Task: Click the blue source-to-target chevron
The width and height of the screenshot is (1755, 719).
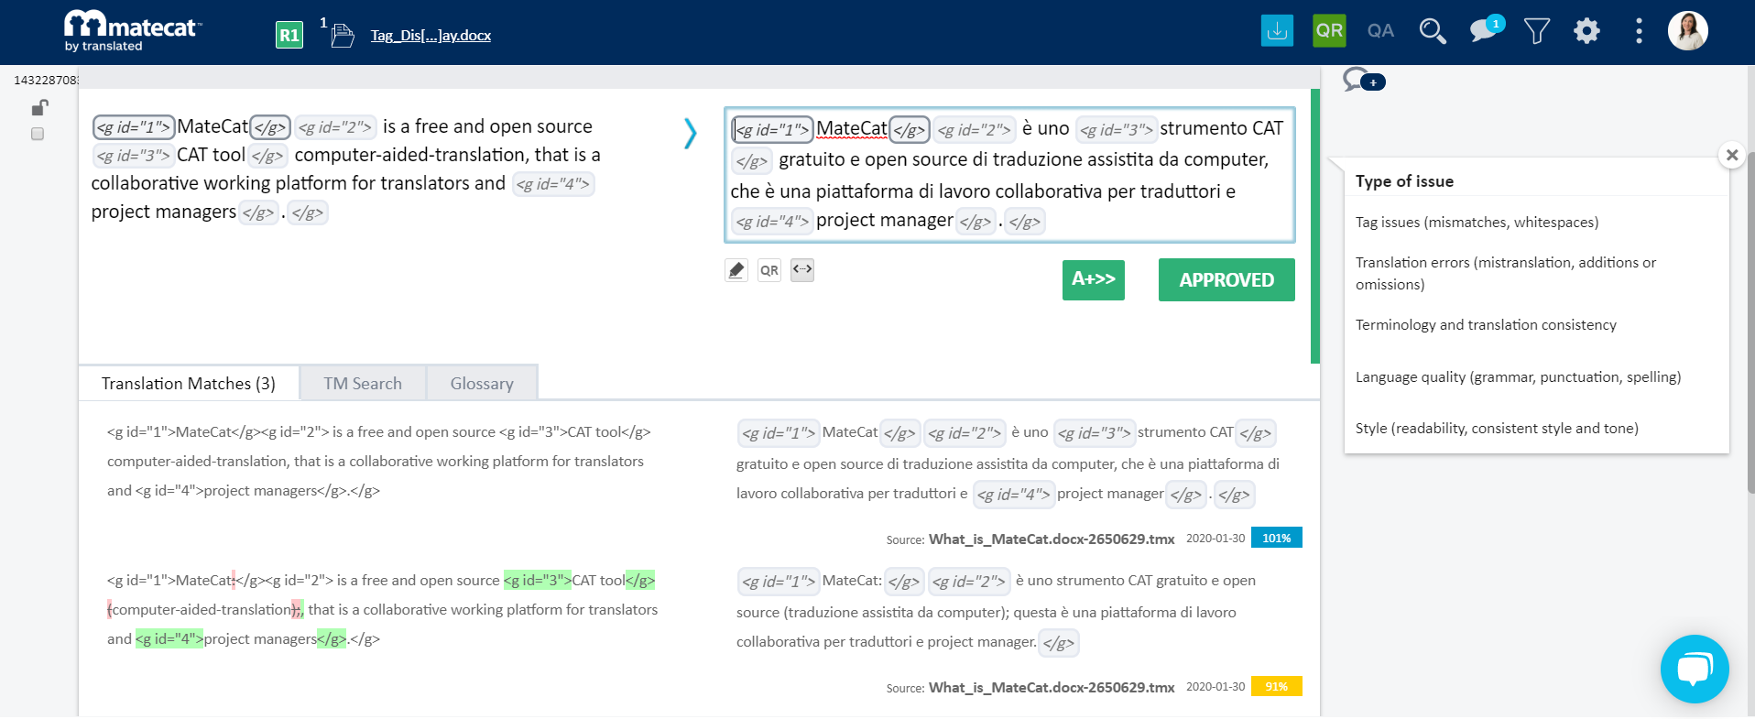Action: [690, 134]
